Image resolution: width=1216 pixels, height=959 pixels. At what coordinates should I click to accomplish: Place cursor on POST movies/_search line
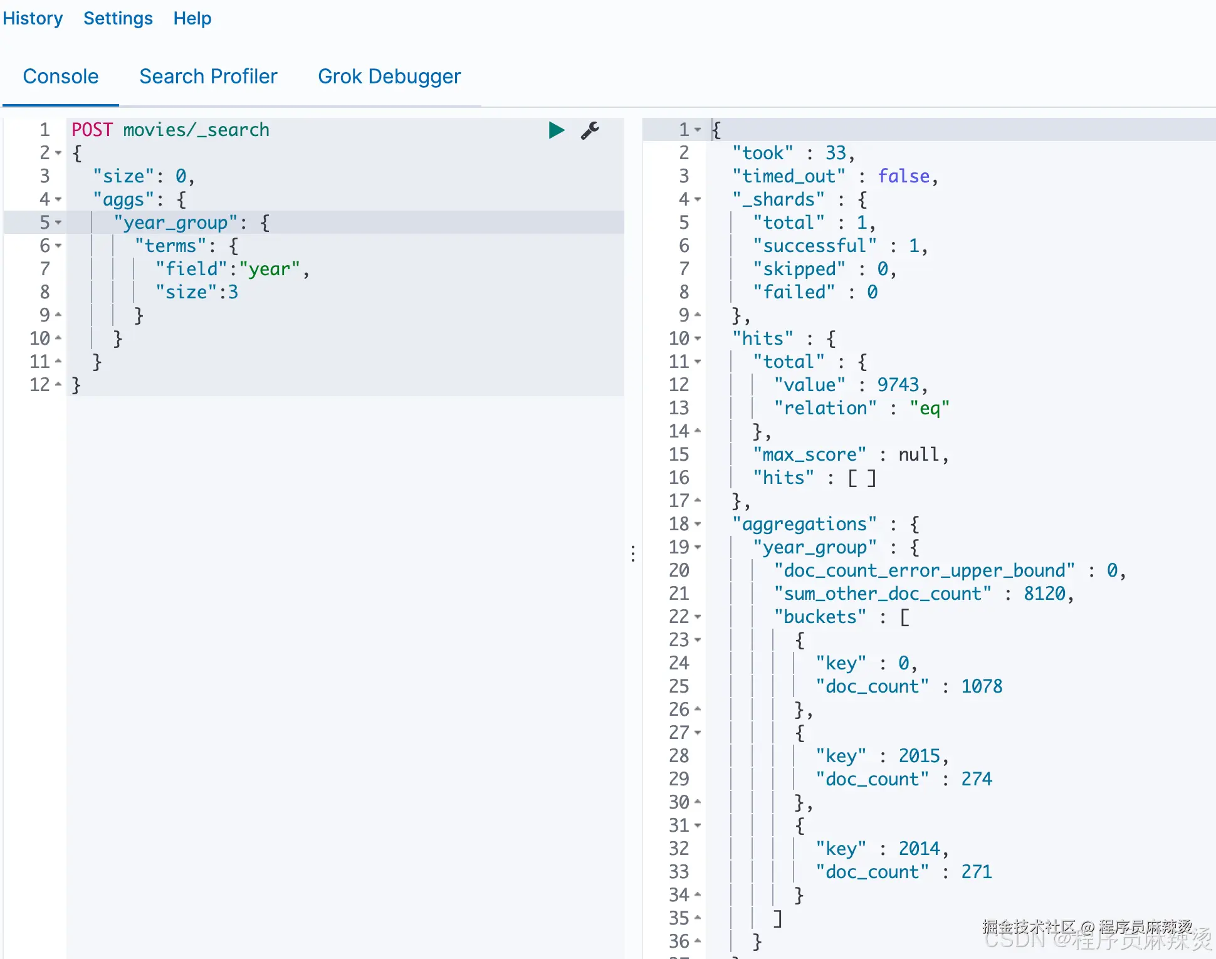click(170, 130)
